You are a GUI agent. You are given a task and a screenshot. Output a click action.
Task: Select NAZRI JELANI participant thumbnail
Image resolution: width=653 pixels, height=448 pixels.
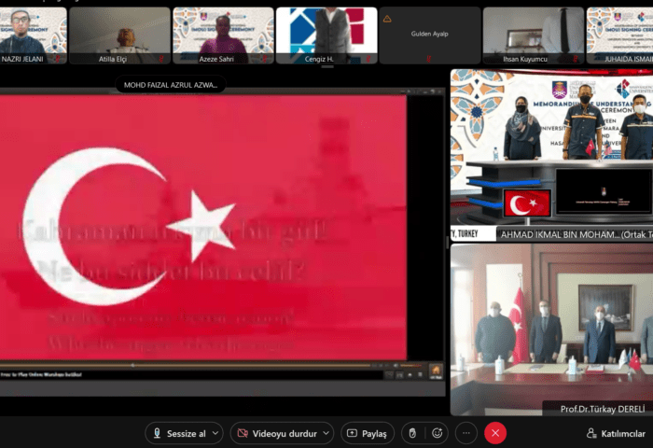pyautogui.click(x=33, y=35)
